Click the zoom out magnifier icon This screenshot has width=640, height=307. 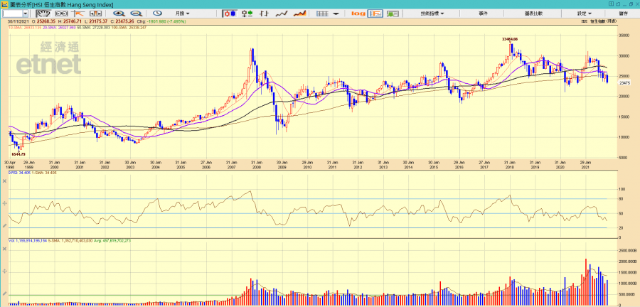(x=134, y=14)
